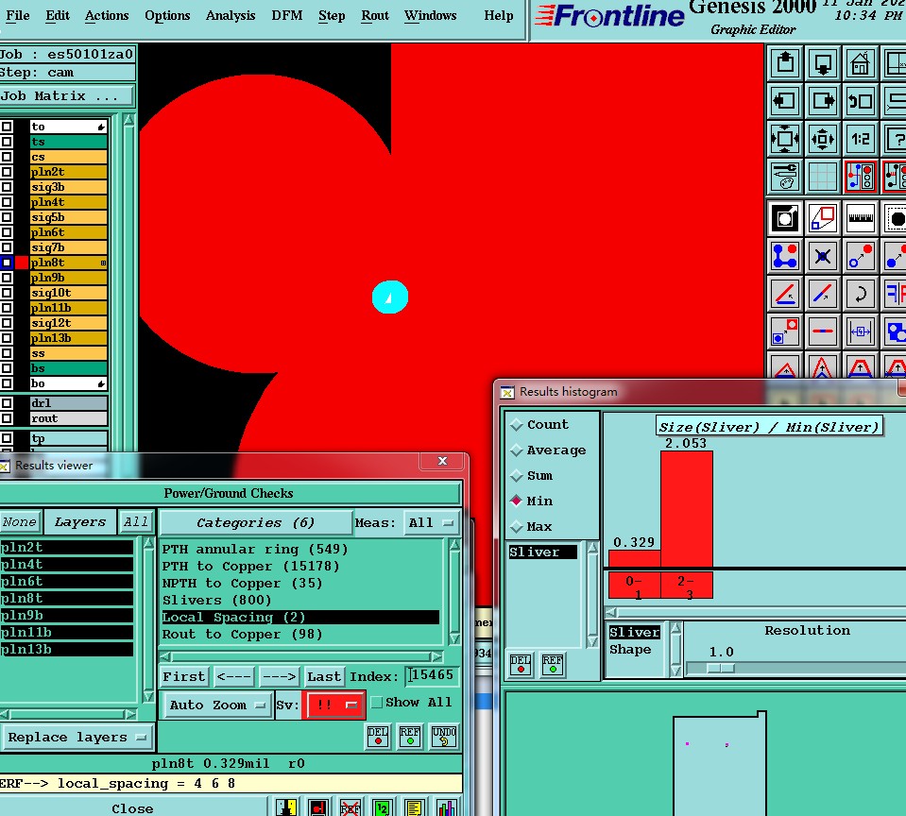Click the Index input field
Image resolution: width=906 pixels, height=816 pixels.
tap(432, 675)
